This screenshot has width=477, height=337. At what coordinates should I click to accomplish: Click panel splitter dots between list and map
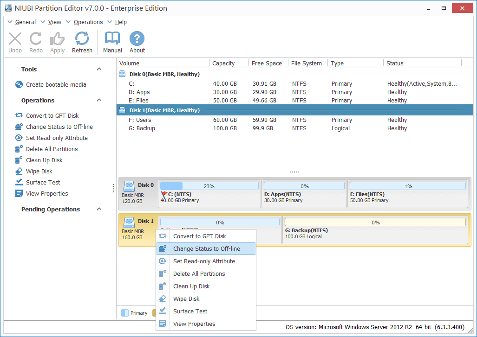(x=294, y=172)
